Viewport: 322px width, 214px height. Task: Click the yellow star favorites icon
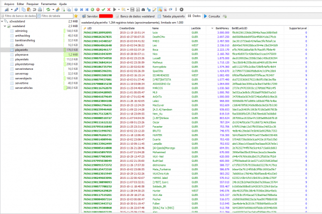[x=76, y=16]
